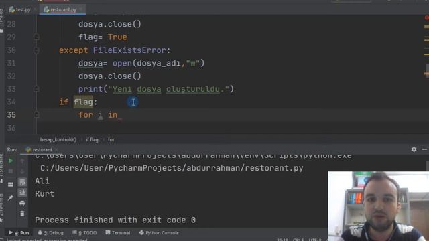Image resolution: width=429 pixels, height=241 pixels.
Task: Open the TODO tool window
Action: (x=84, y=233)
